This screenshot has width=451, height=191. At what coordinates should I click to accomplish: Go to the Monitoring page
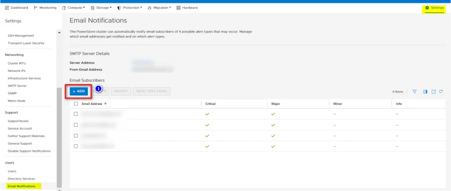click(45, 8)
